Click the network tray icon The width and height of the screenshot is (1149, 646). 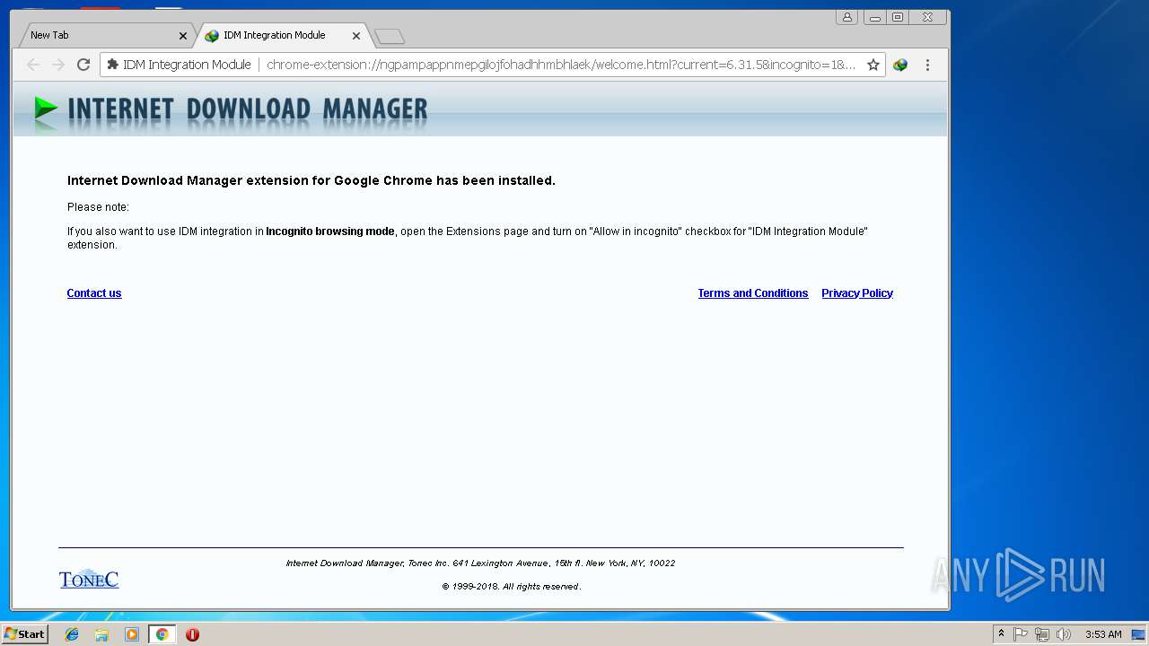tap(1041, 634)
